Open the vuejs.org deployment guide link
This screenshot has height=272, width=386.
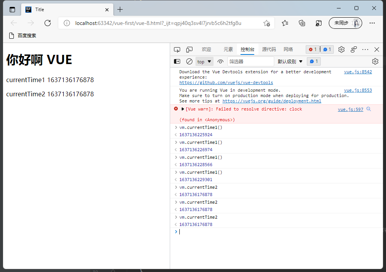[272, 101]
